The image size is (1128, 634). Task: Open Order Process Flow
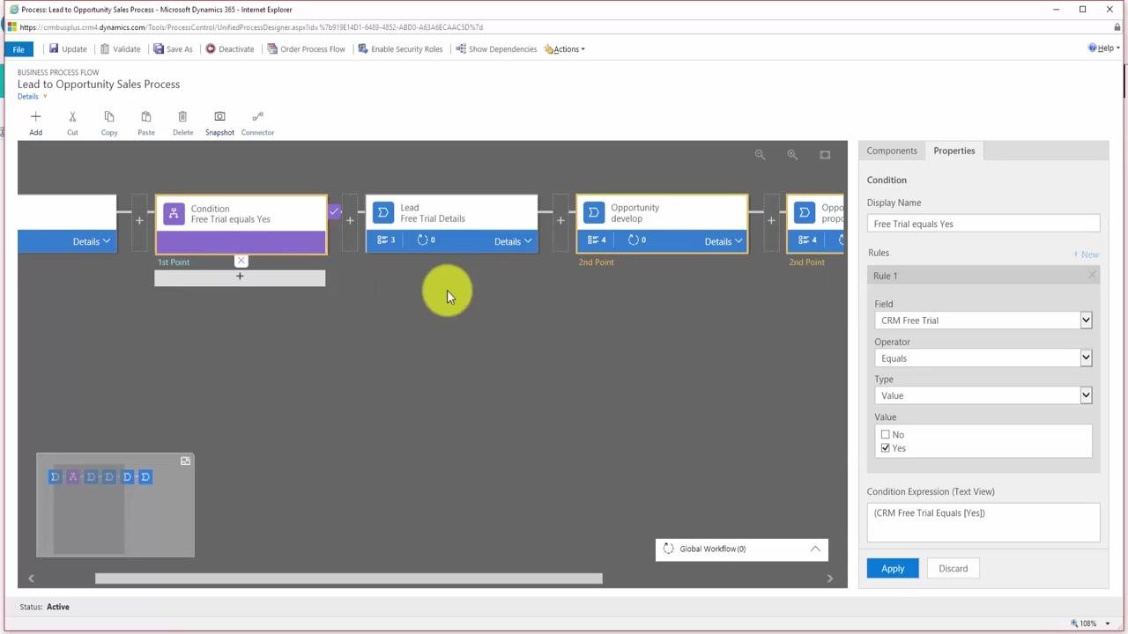306,49
